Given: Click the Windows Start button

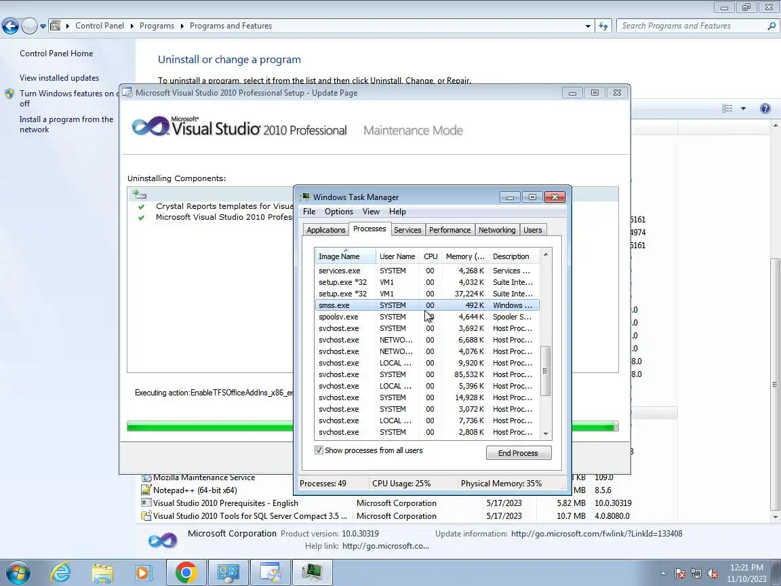Looking at the screenshot, I should (x=18, y=573).
